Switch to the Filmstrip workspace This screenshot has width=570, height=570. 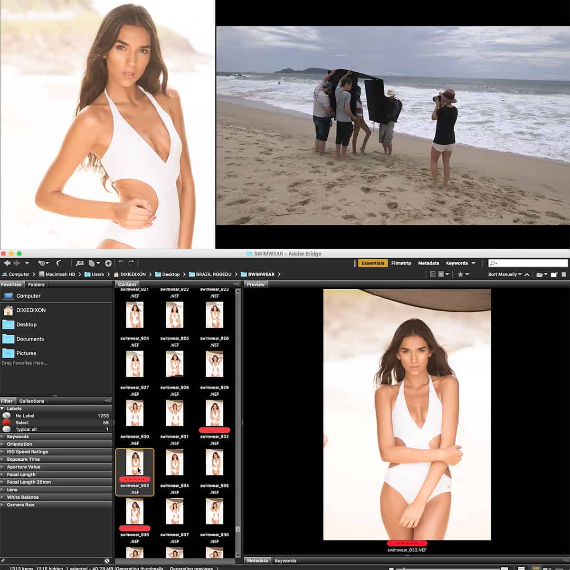click(x=400, y=263)
